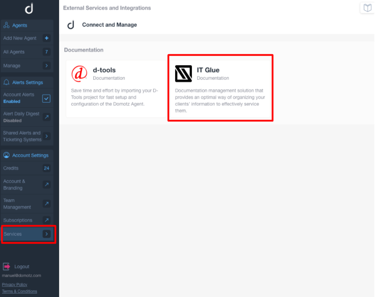
Task: Click the Team Management external link arrow
Action: pyautogui.click(x=46, y=203)
